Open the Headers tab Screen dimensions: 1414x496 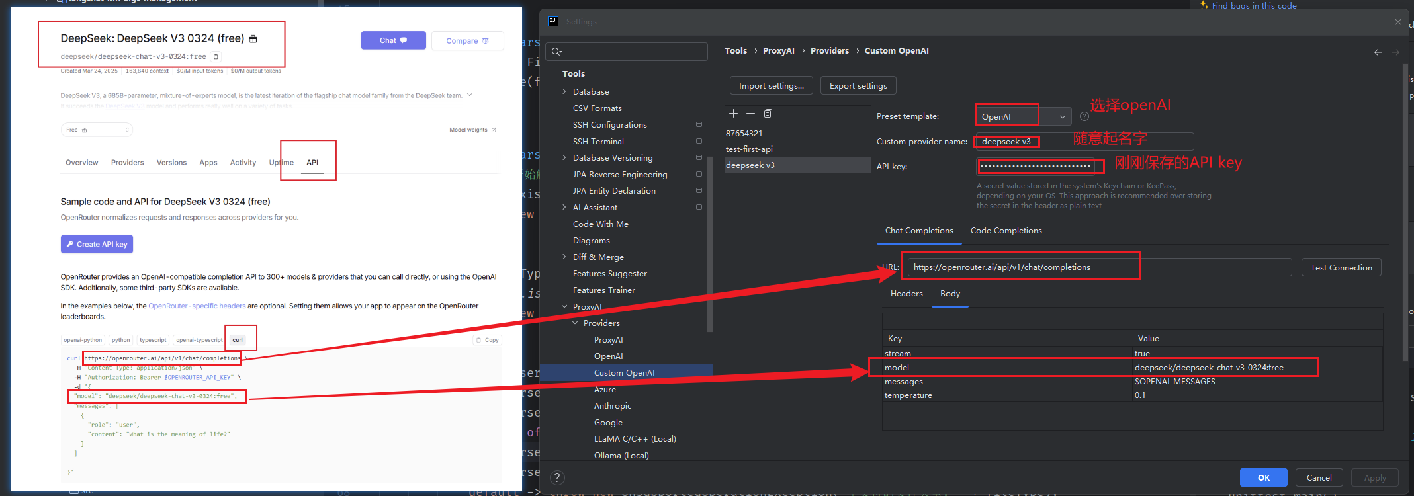906,294
